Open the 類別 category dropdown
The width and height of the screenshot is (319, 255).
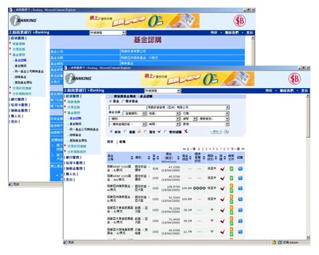pyautogui.click(x=144, y=118)
